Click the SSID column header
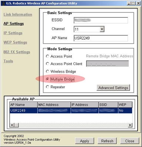The height and width of the screenshot is (147, 142). click(108, 105)
